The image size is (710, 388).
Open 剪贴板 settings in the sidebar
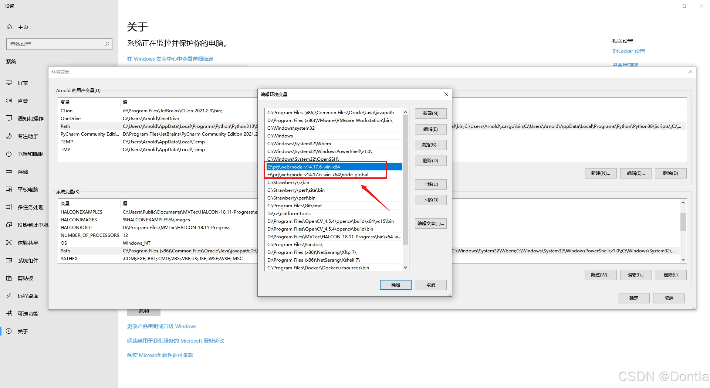[x=23, y=278]
